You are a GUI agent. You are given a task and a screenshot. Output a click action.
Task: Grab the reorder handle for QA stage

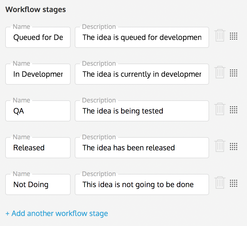coord(234,110)
